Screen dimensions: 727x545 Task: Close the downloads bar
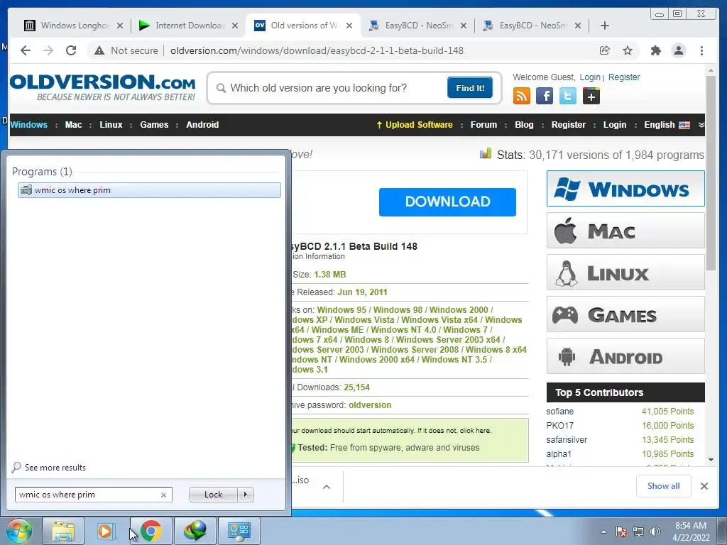pos(704,486)
